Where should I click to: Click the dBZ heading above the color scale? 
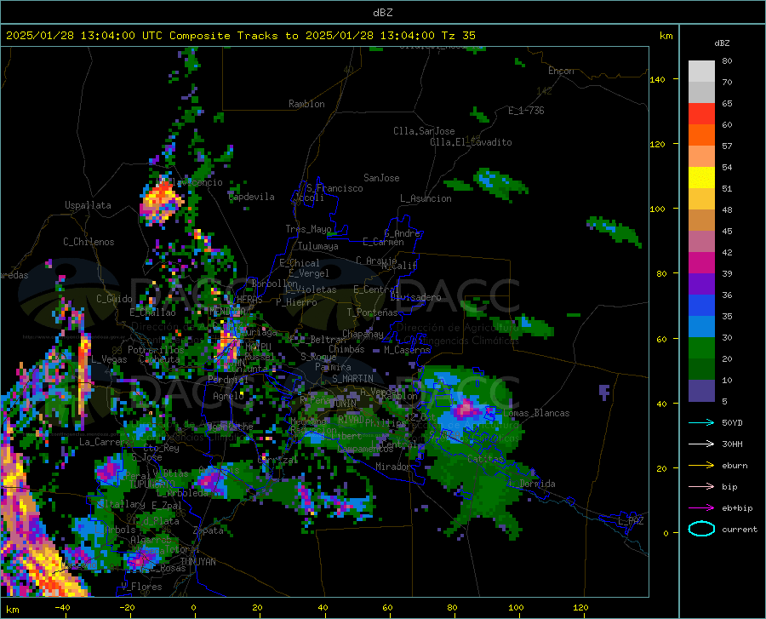point(722,43)
